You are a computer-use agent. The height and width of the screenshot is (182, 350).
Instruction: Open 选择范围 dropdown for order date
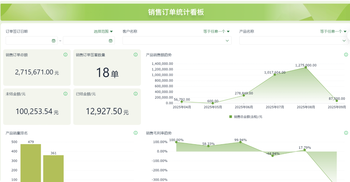(x=103, y=31)
